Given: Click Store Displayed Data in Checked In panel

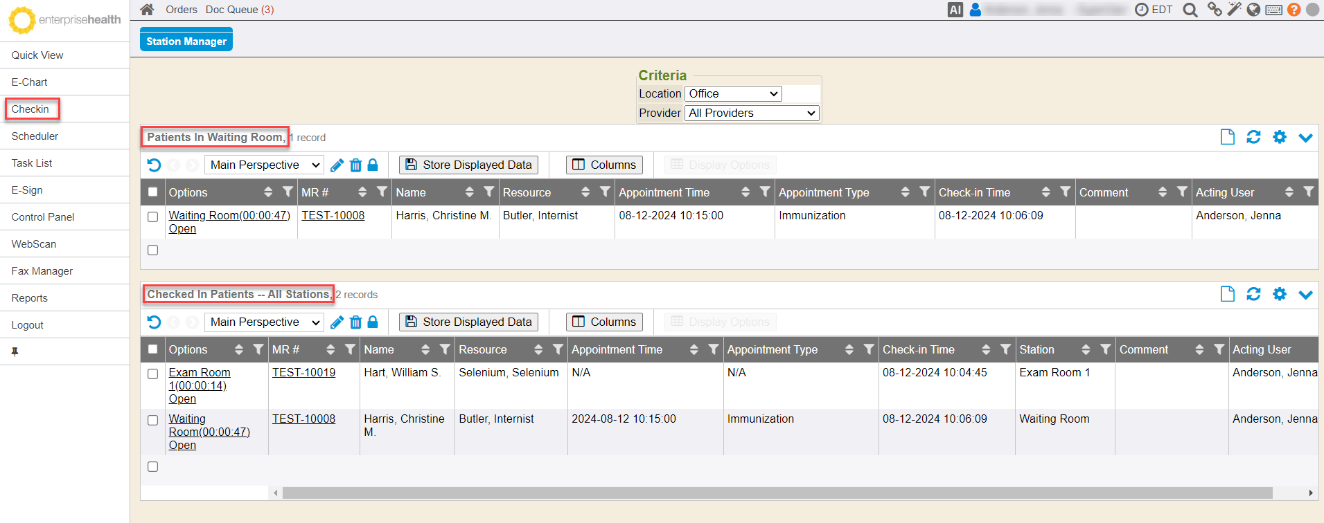Looking at the screenshot, I should pos(468,322).
